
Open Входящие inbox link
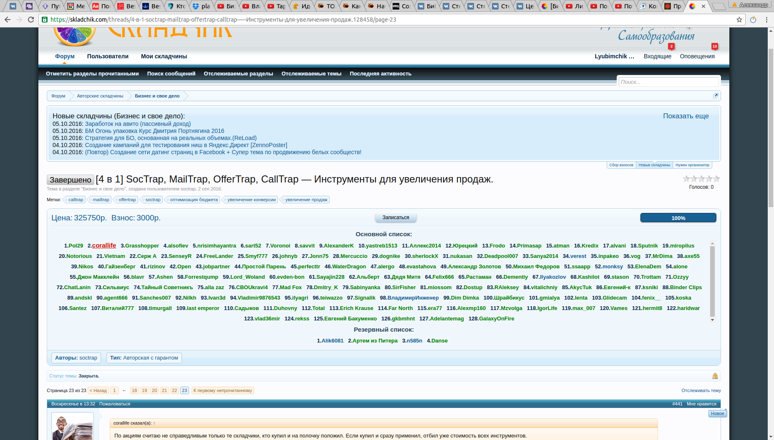[x=658, y=56]
